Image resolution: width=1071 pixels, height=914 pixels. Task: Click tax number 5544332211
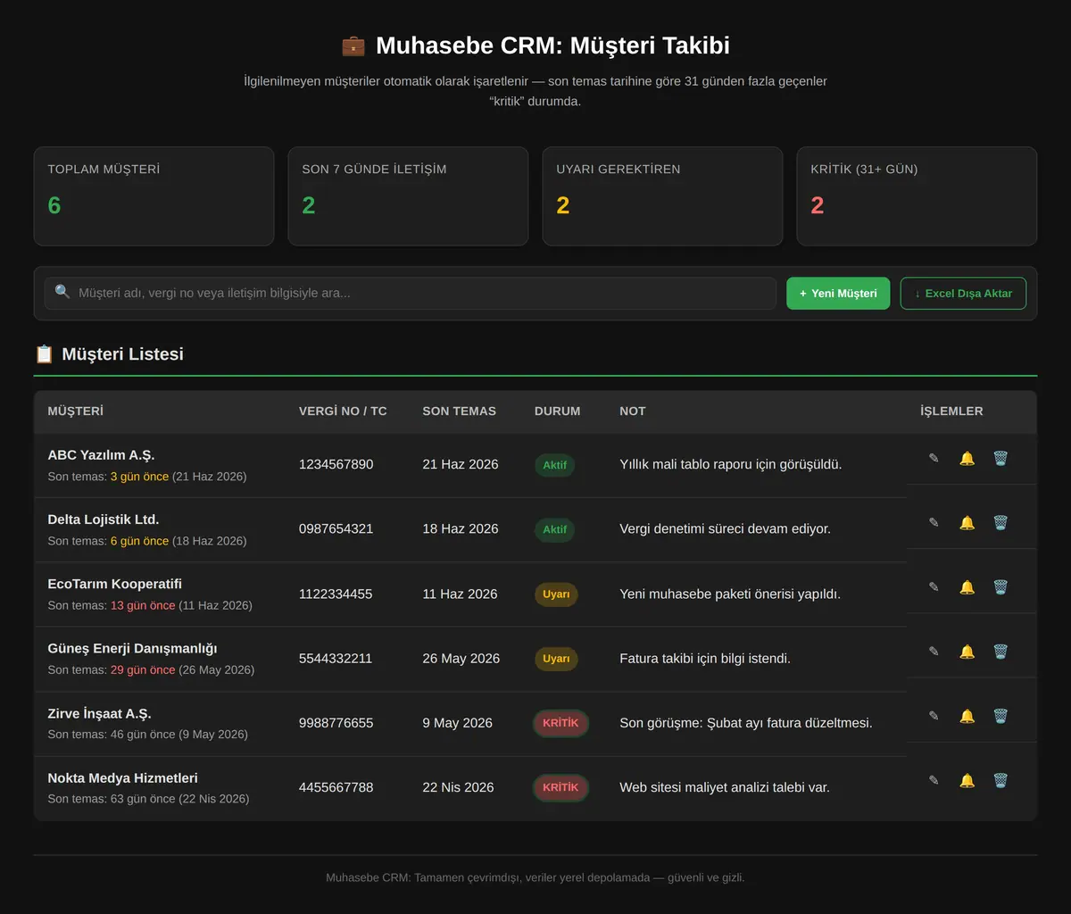pos(336,659)
